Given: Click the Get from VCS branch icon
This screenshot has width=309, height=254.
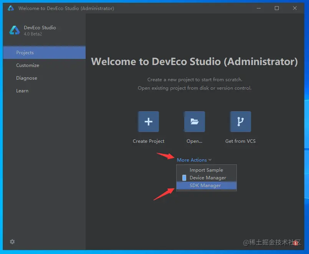Looking at the screenshot, I should [x=240, y=122].
